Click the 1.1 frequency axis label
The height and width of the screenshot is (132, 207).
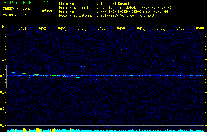point(3,43)
